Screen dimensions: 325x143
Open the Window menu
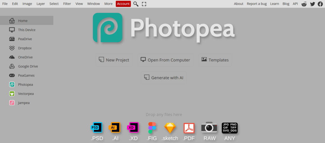pyautogui.click(x=94, y=4)
